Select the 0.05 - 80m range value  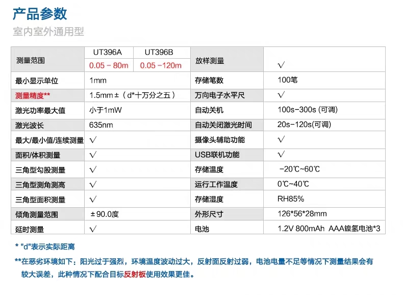coord(109,65)
